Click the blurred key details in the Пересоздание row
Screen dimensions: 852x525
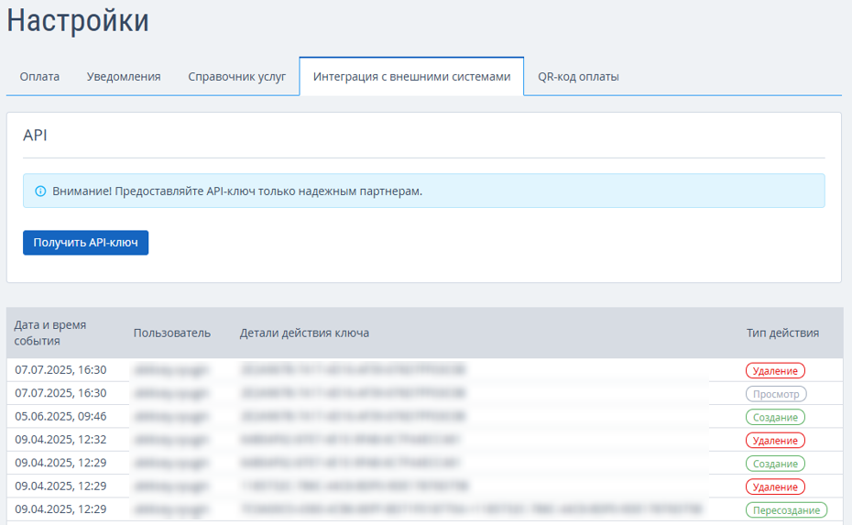coord(471,509)
